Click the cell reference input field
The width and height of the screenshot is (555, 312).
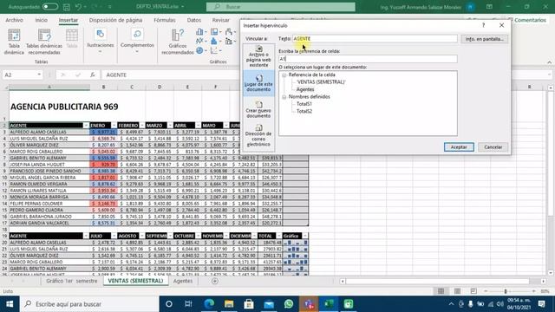coord(368,59)
